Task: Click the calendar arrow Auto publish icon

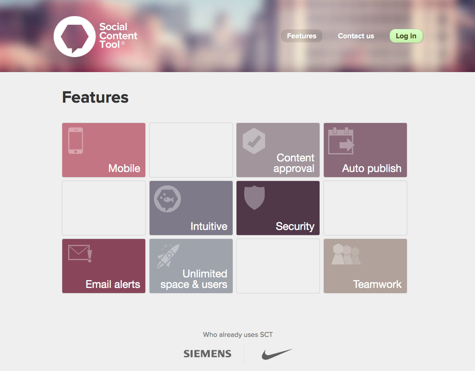Action: (x=341, y=141)
